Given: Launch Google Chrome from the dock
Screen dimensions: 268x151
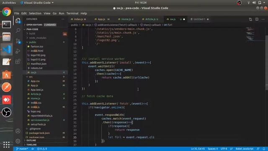Looking at the screenshot, I should click(7, 12).
